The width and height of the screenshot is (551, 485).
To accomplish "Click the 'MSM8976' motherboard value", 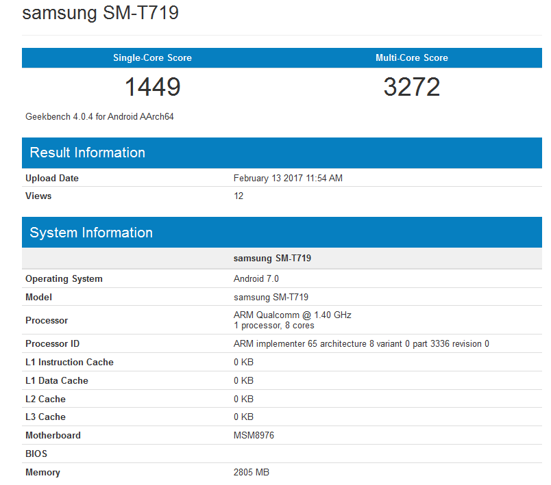I will click(x=254, y=436).
